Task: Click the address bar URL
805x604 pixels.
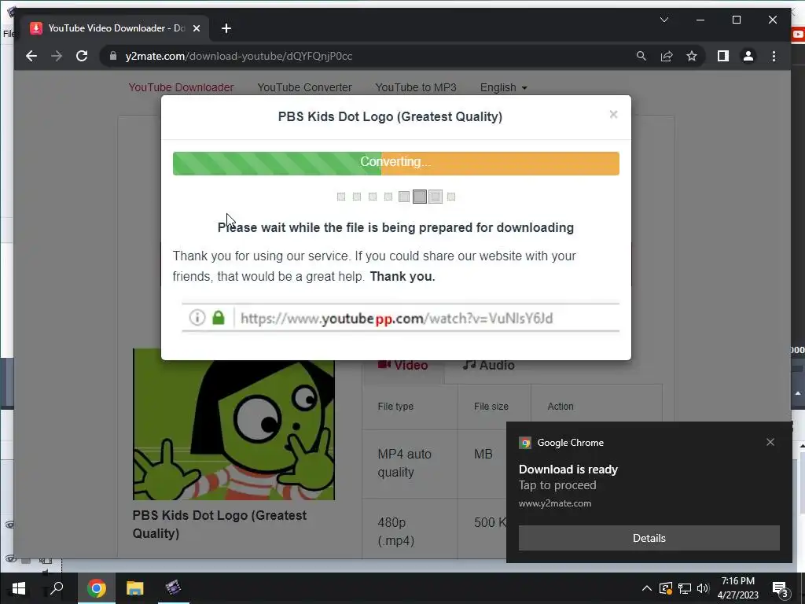Action: click(x=239, y=56)
